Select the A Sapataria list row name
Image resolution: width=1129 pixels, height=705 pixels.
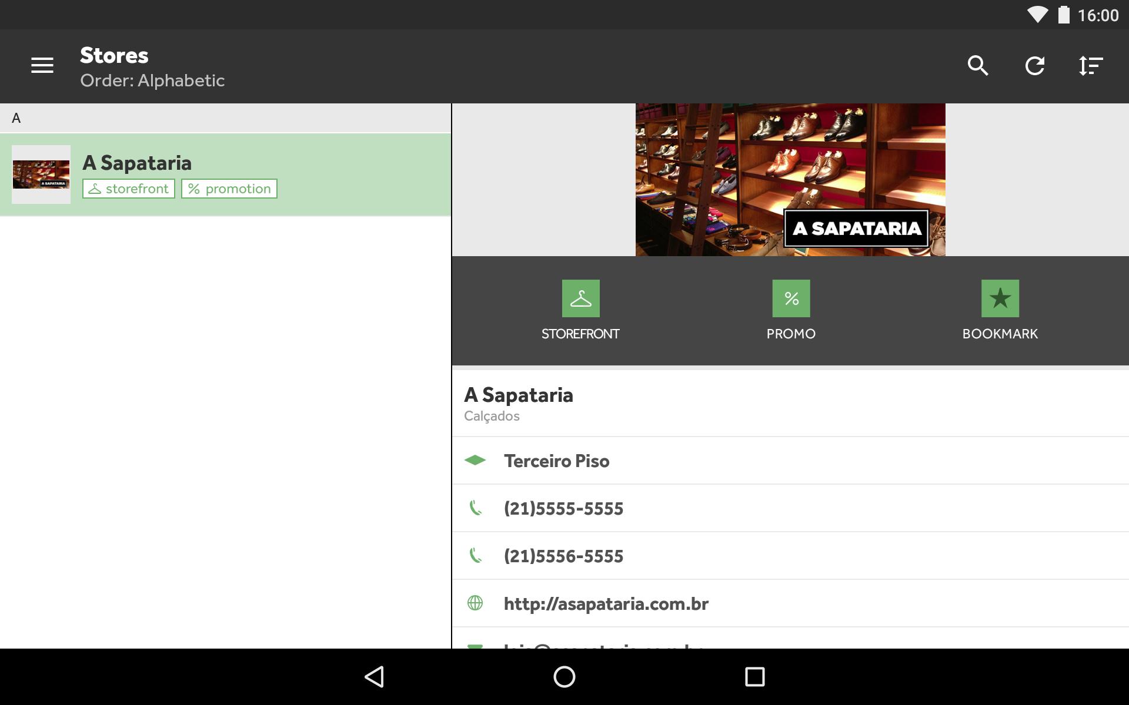point(137,163)
